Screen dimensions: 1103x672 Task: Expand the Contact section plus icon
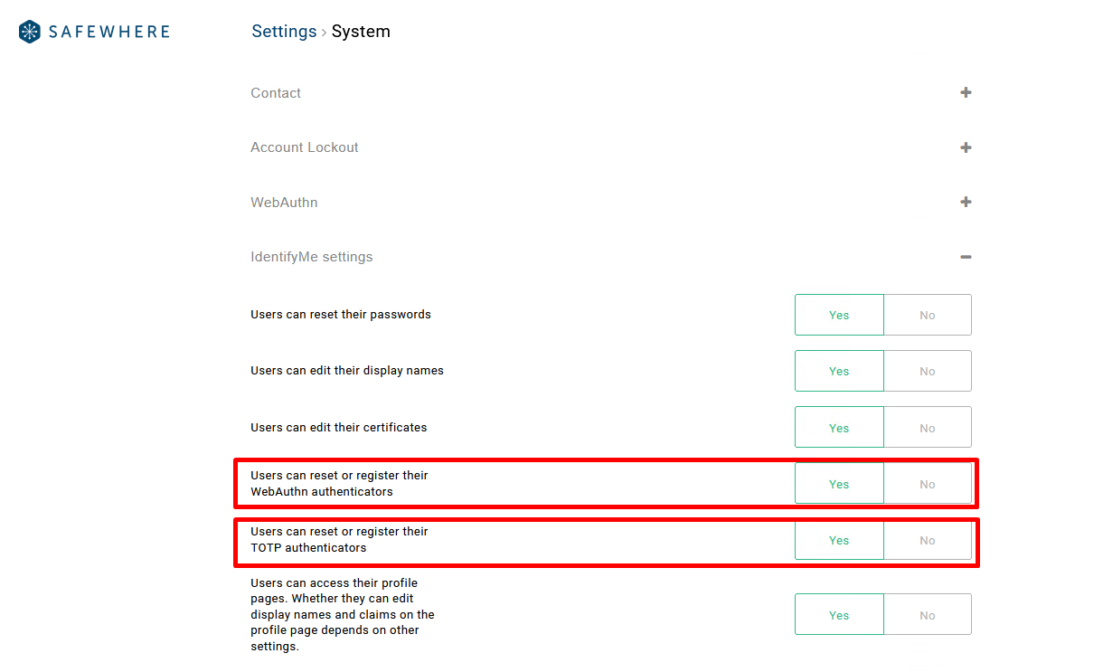(x=966, y=92)
